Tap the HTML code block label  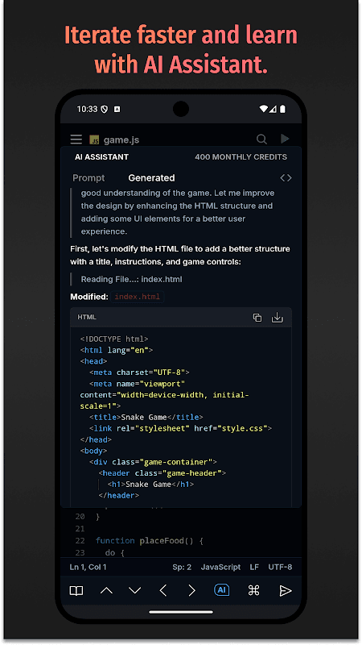tap(87, 317)
